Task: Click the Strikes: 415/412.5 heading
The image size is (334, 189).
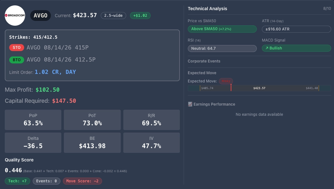Action: coord(33,37)
